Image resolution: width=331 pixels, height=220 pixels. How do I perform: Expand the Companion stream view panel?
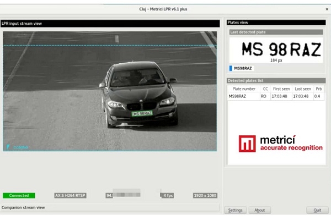(x=110, y=207)
